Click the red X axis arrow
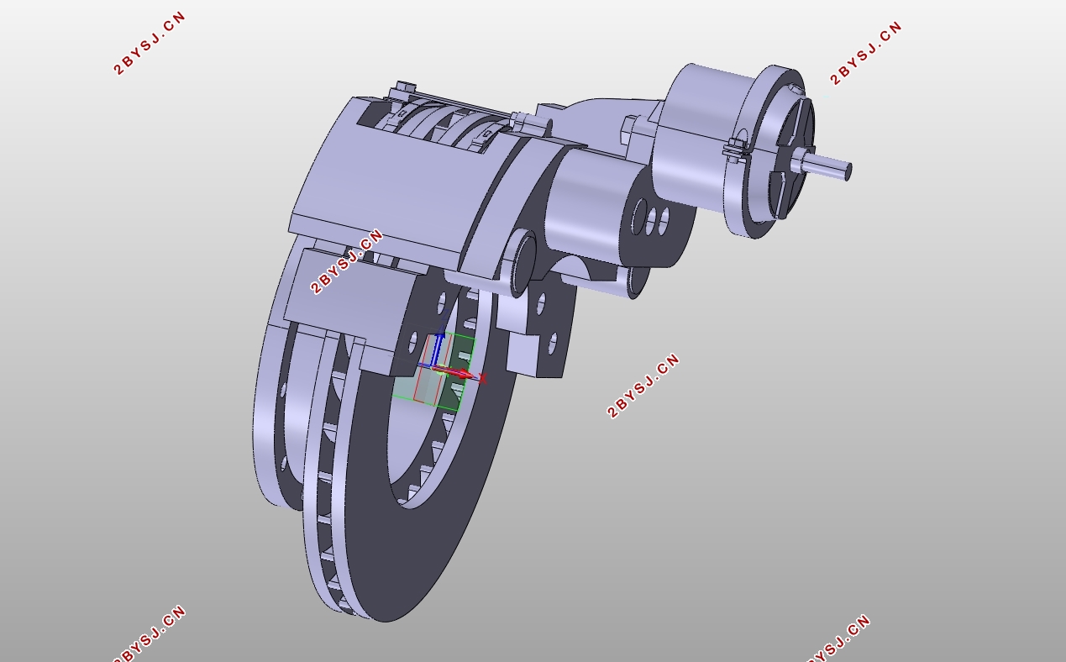This screenshot has height=662, width=1066. tap(462, 374)
